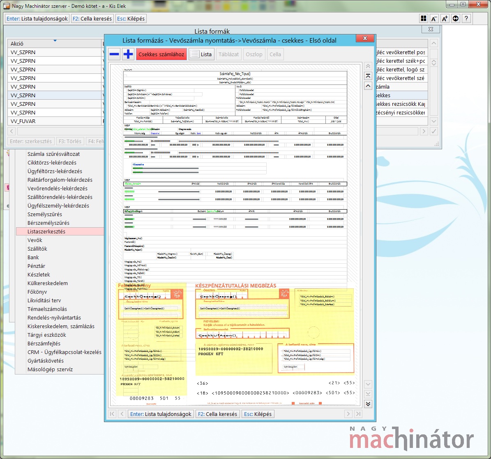The width and height of the screenshot is (491, 459).
Task: Click dialog footer F2: Cella keresés button
Action: coord(217,414)
